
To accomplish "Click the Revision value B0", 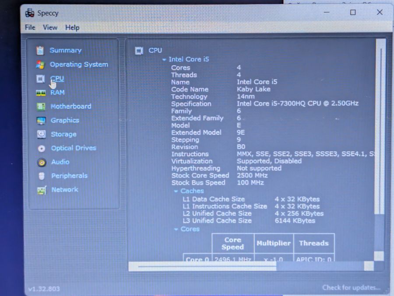I will coord(241,146).
